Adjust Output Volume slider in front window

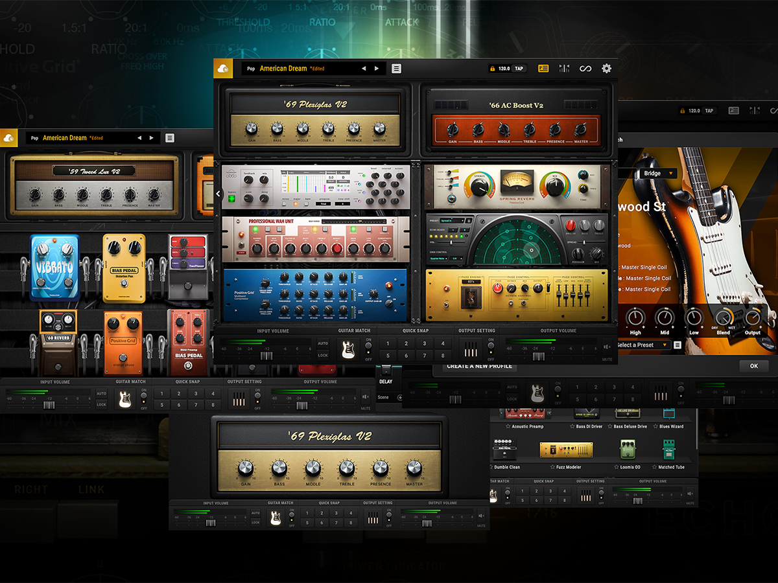click(538, 356)
